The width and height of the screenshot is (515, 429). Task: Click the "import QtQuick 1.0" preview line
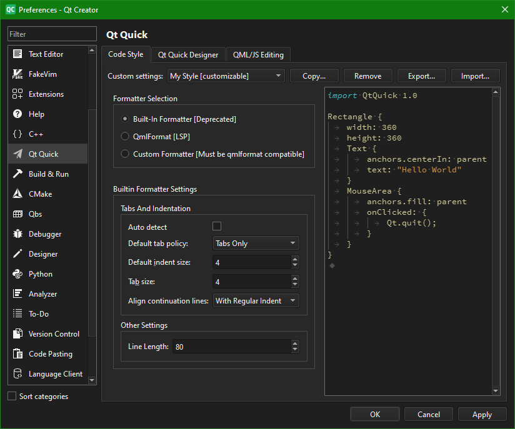pos(372,96)
